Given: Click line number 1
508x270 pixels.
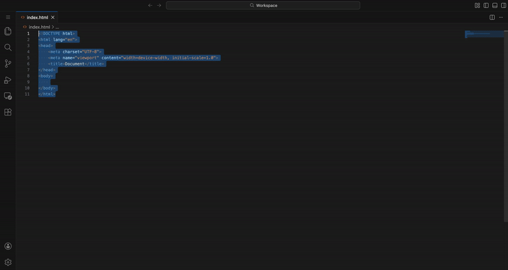Looking at the screenshot, I should [28, 34].
